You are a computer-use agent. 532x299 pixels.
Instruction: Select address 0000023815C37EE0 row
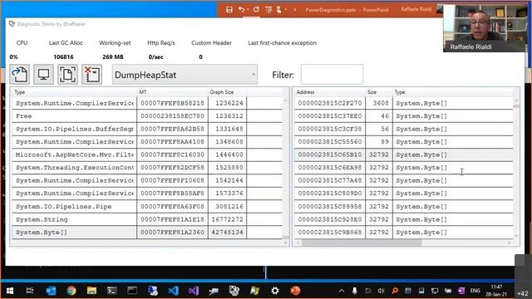tap(404, 116)
